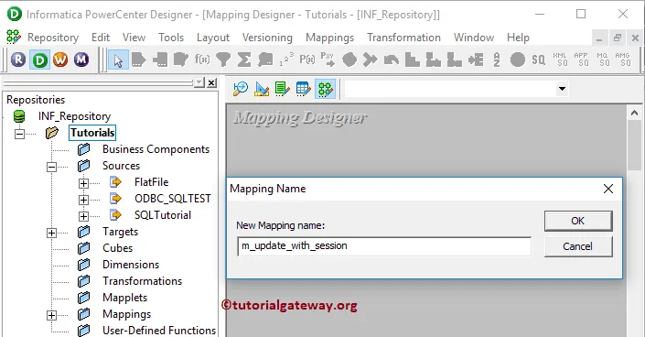Screen dimensions: 645x337
Task: Open the Mapplet Designer tool
Action: pos(304,89)
